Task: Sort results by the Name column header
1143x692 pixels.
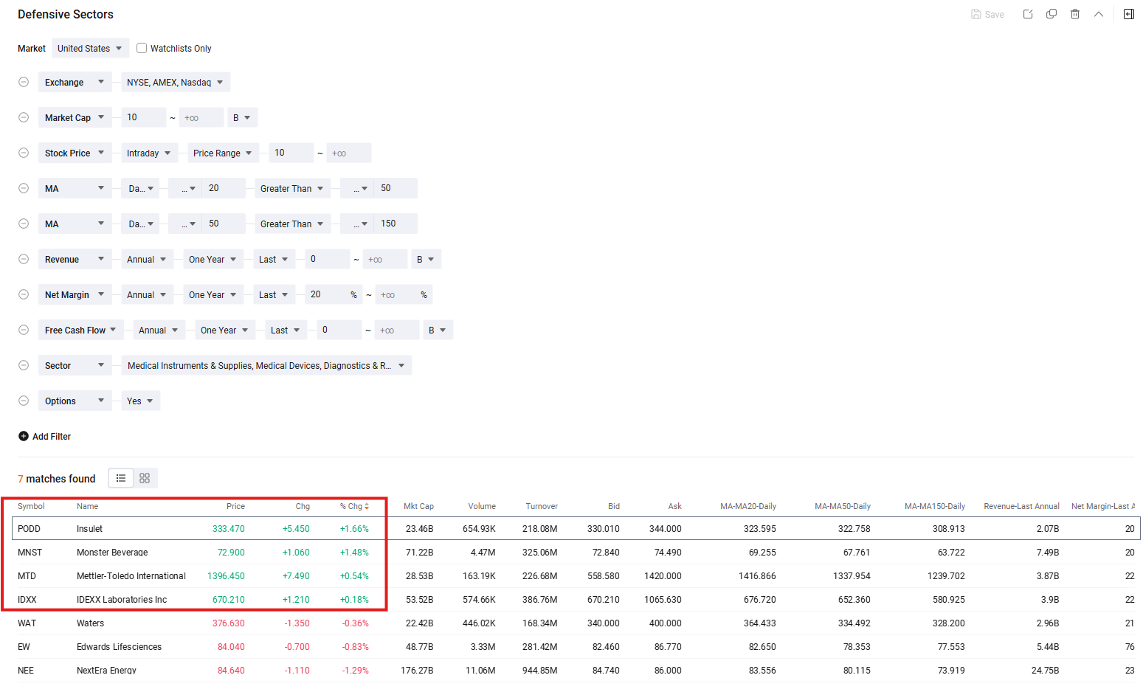Action: [87, 506]
